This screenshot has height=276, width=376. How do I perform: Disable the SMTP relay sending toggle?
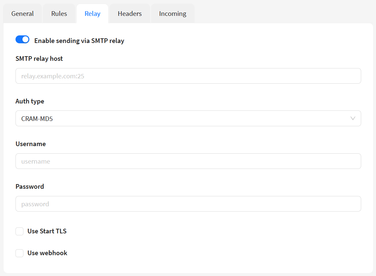point(22,40)
